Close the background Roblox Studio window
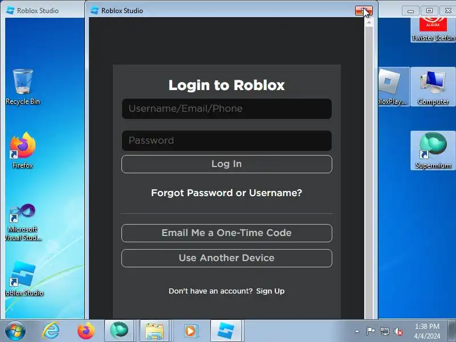 tap(448, 11)
